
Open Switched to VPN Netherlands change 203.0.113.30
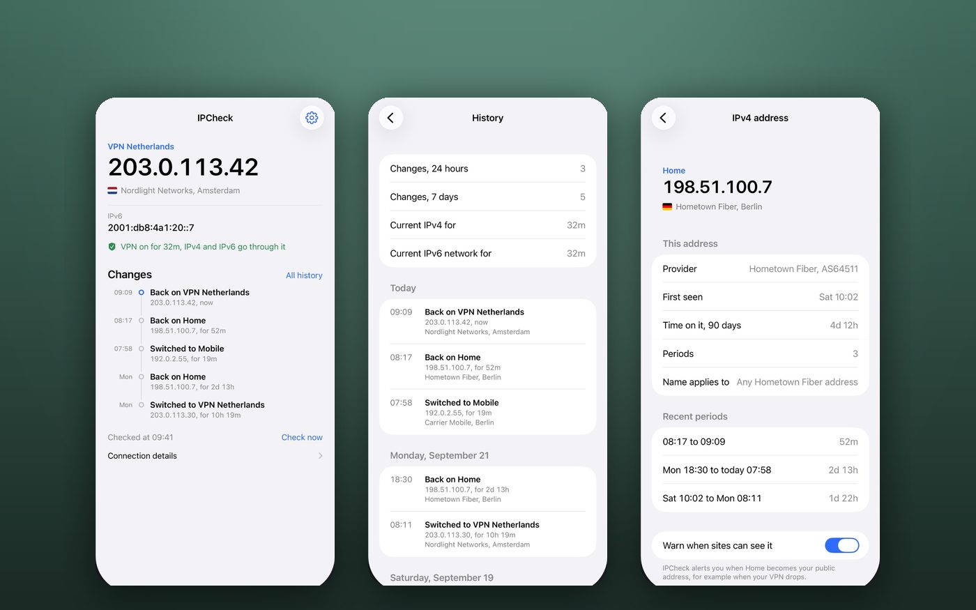(215, 410)
